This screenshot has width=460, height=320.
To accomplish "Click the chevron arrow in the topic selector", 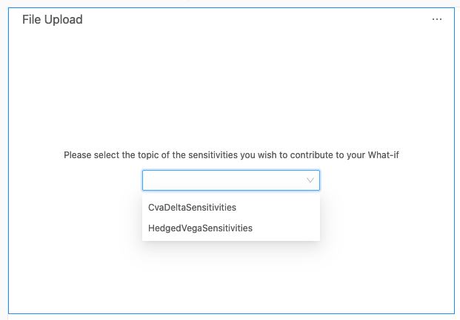I will 310,180.
